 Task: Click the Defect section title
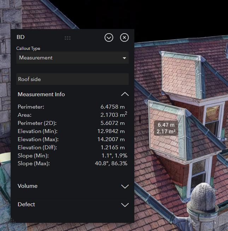[x=27, y=204]
